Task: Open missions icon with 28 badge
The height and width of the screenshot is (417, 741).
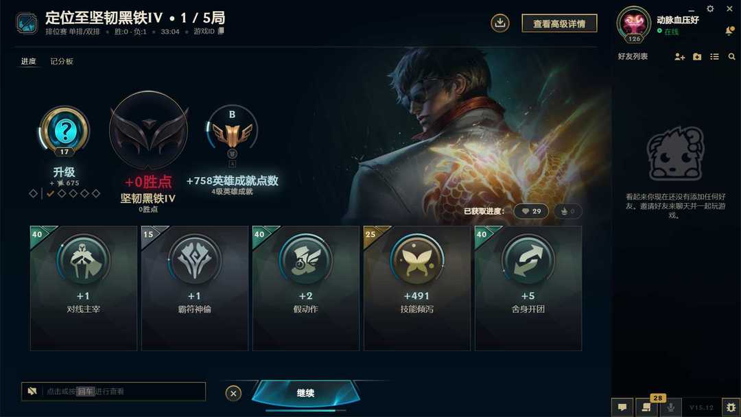Action: [646, 406]
